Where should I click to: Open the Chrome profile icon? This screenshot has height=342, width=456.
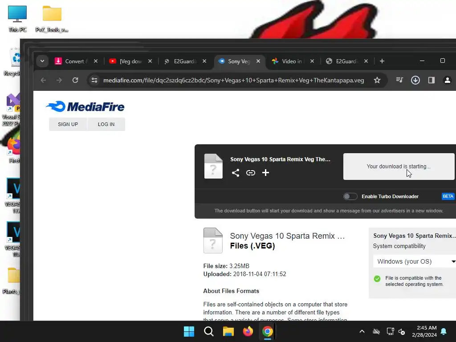[447, 80]
